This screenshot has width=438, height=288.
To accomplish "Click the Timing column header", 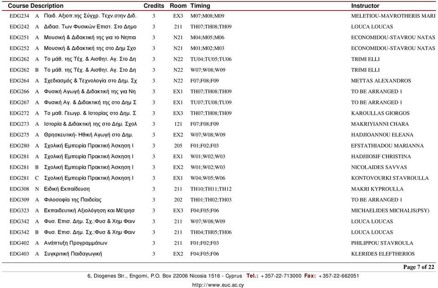I will [200, 6].
